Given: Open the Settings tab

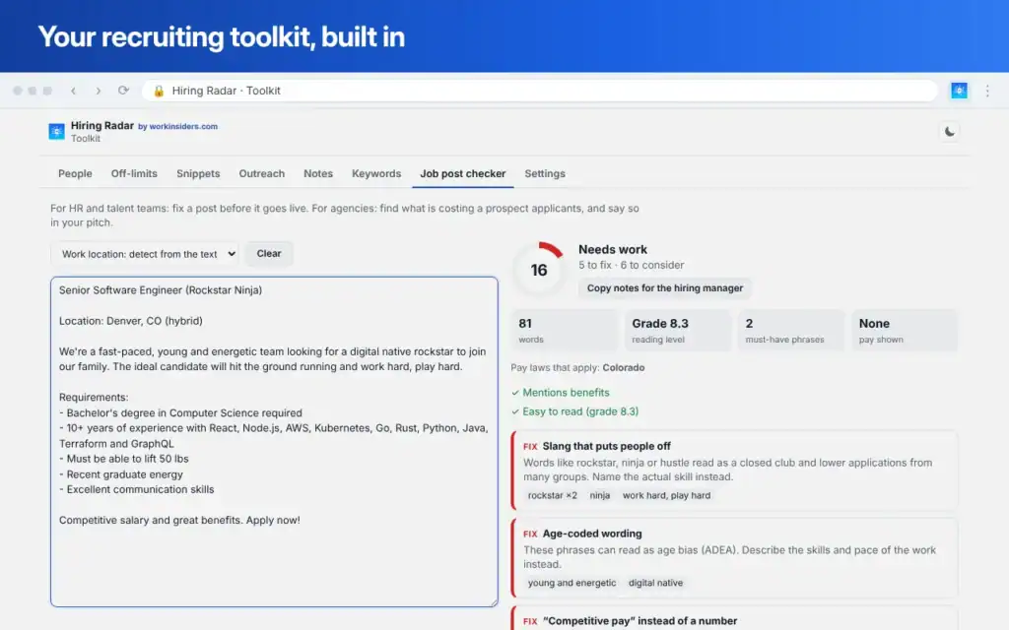Looking at the screenshot, I should pyautogui.click(x=545, y=173).
